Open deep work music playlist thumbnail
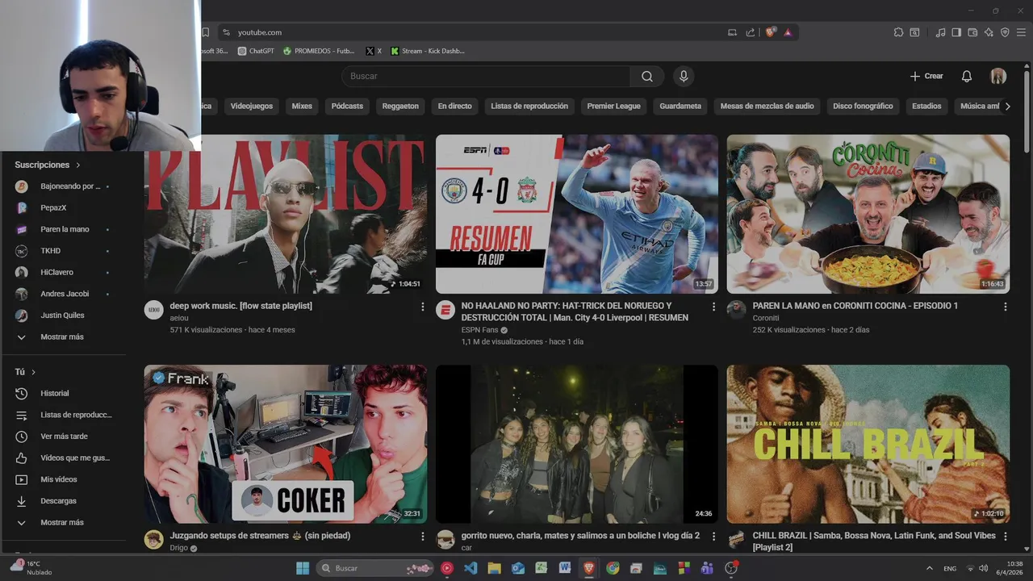 [286, 214]
